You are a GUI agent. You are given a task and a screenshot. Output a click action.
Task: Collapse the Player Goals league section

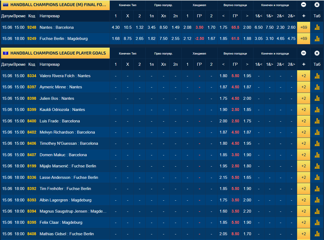point(304,53)
